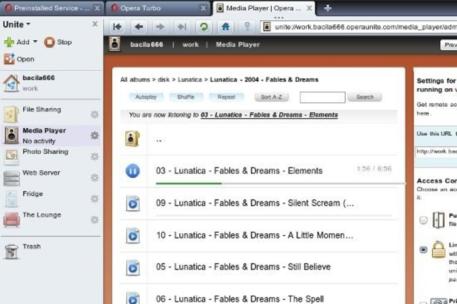Seek in the Elements track progress bar
The image size is (457, 304).
281,183
